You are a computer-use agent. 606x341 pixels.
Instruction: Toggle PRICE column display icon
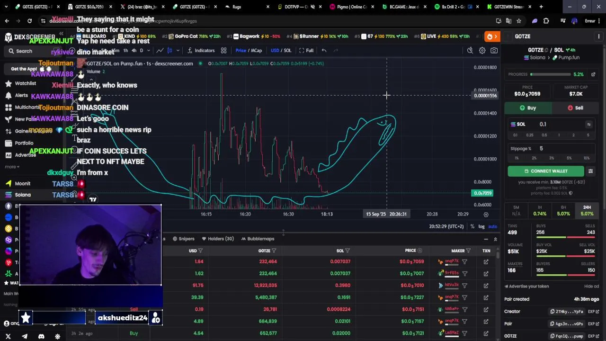(419, 251)
